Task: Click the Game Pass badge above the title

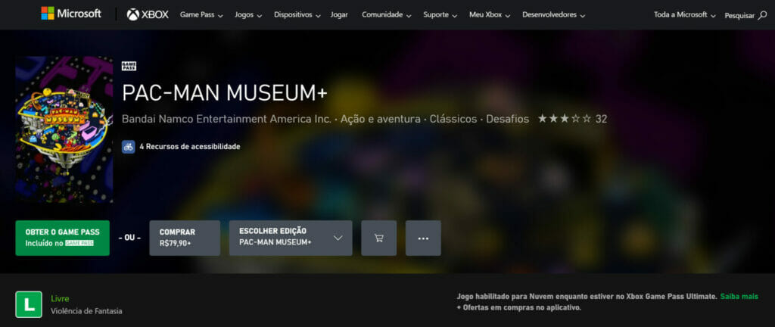Action: pos(129,66)
